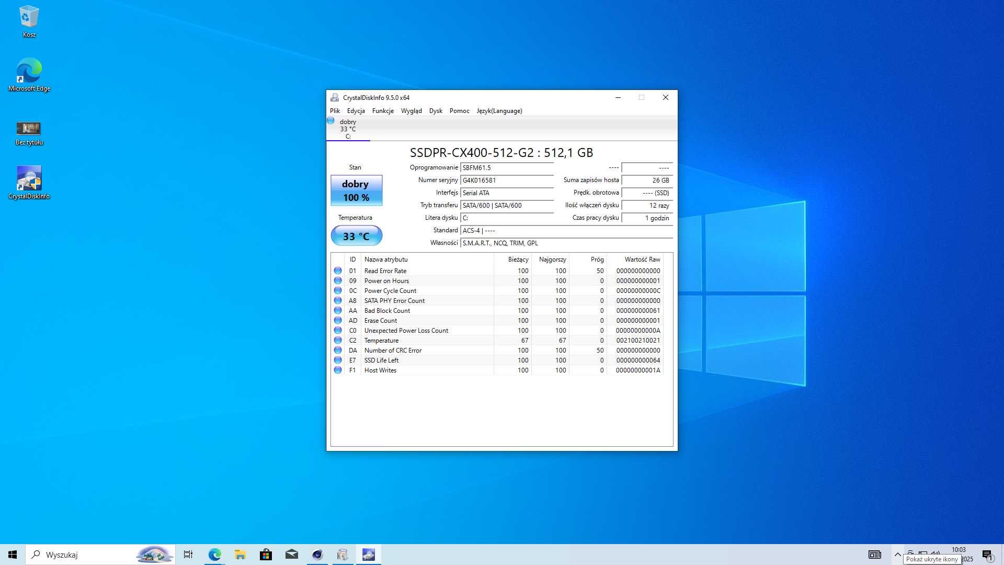Screen dimensions: 1004x565
Task: Click the SATA/600 transfer mode field
Action: click(x=507, y=206)
